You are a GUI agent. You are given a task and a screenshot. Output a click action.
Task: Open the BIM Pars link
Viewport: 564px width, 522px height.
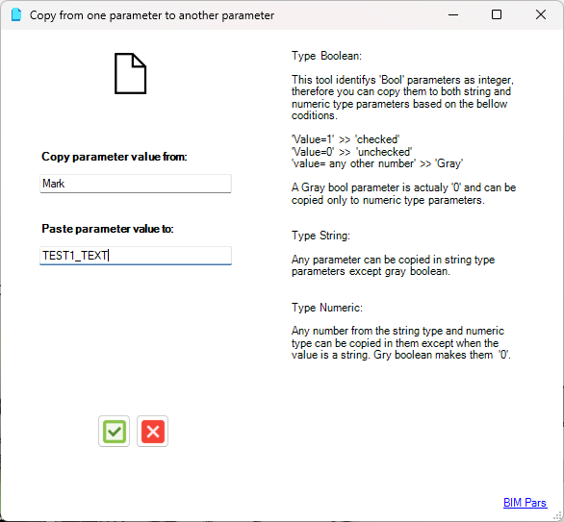pyautogui.click(x=526, y=502)
